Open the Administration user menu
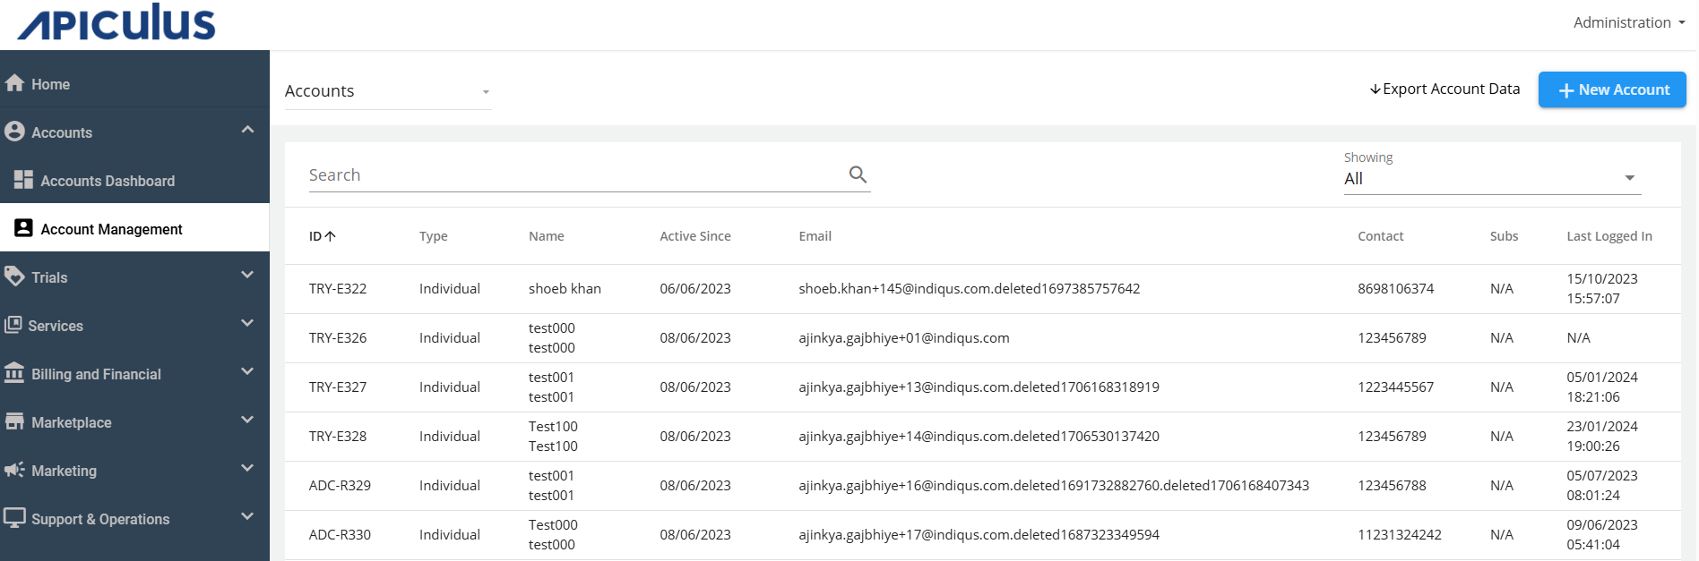The height and width of the screenshot is (561, 1699). click(1628, 22)
